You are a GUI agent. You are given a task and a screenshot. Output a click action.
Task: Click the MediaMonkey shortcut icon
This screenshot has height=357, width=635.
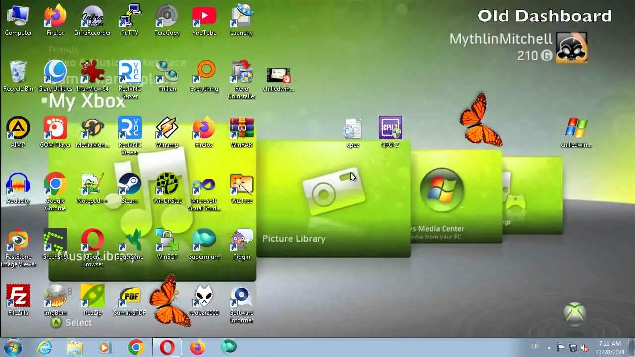[93, 133]
